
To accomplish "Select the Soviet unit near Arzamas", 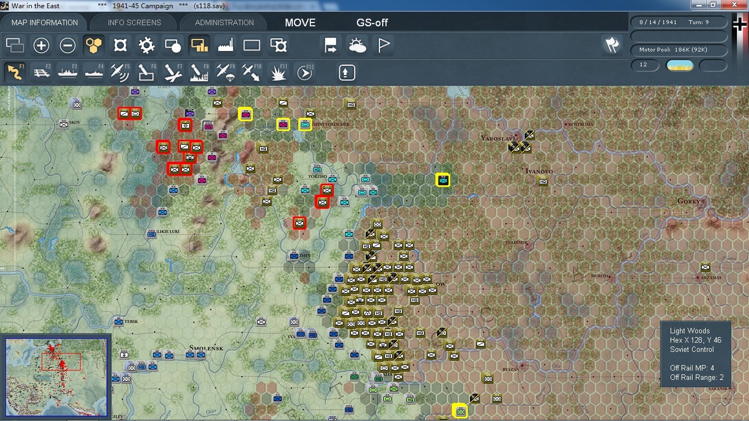I will (x=706, y=267).
